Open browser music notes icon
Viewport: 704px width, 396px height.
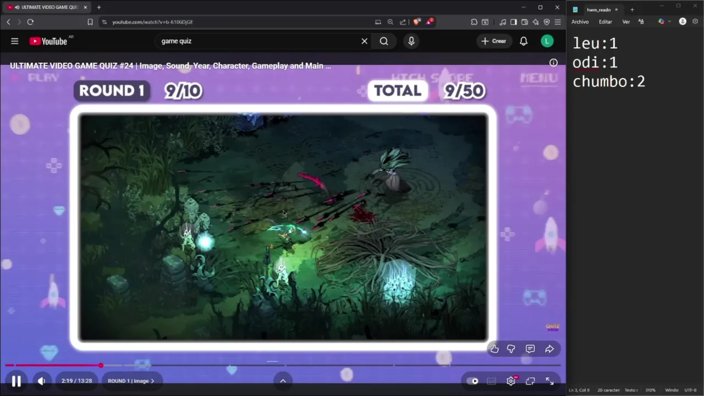pos(503,22)
